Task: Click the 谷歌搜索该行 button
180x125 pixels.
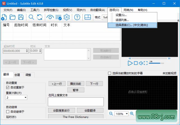Action: 62,110
